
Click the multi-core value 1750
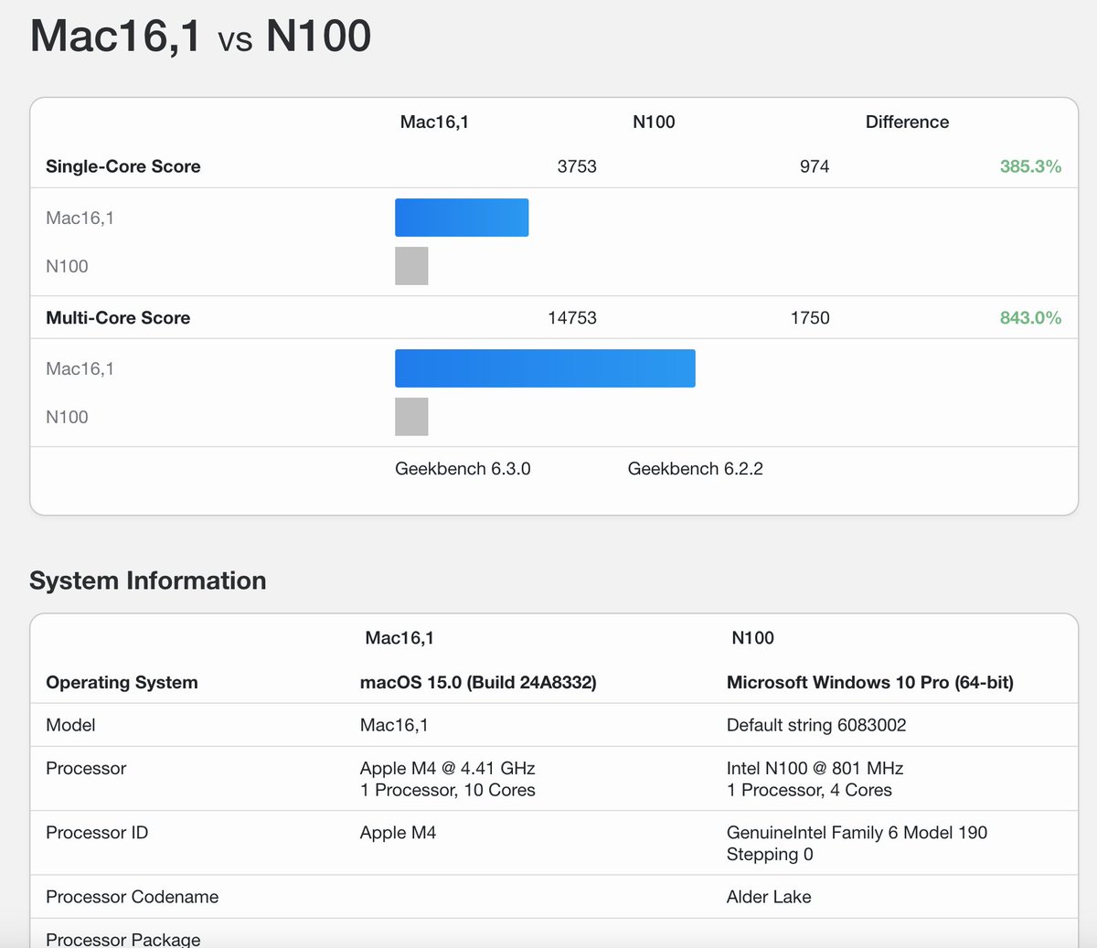810,318
